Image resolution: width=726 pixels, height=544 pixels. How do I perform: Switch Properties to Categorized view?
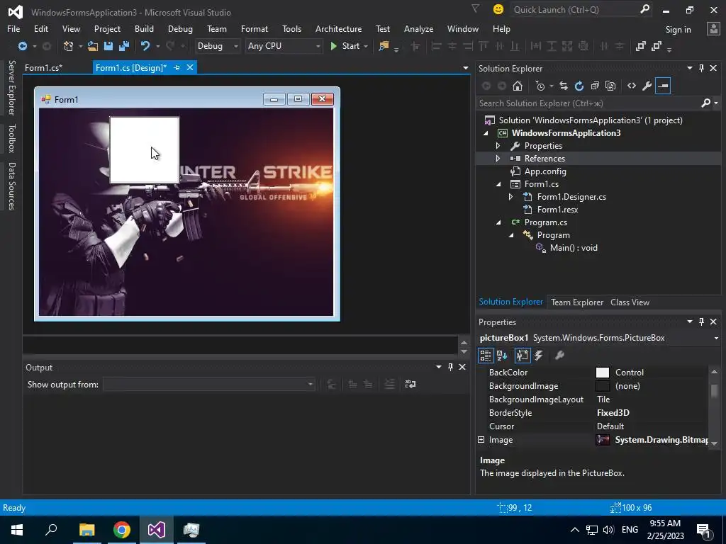[485, 356]
